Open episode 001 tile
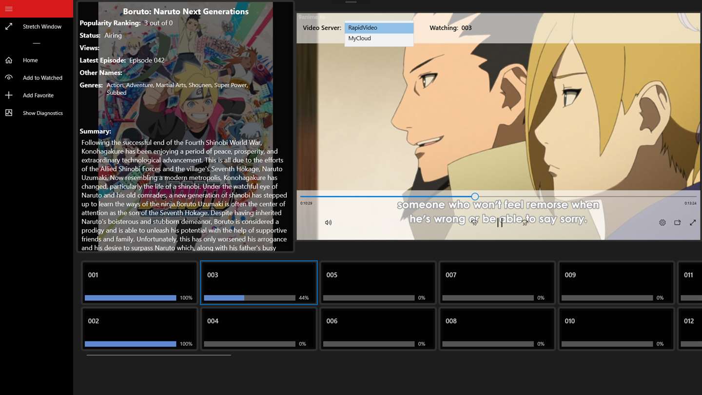The image size is (702, 395). [x=139, y=283]
